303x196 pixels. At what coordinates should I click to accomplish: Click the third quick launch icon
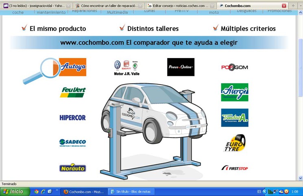point(50,192)
